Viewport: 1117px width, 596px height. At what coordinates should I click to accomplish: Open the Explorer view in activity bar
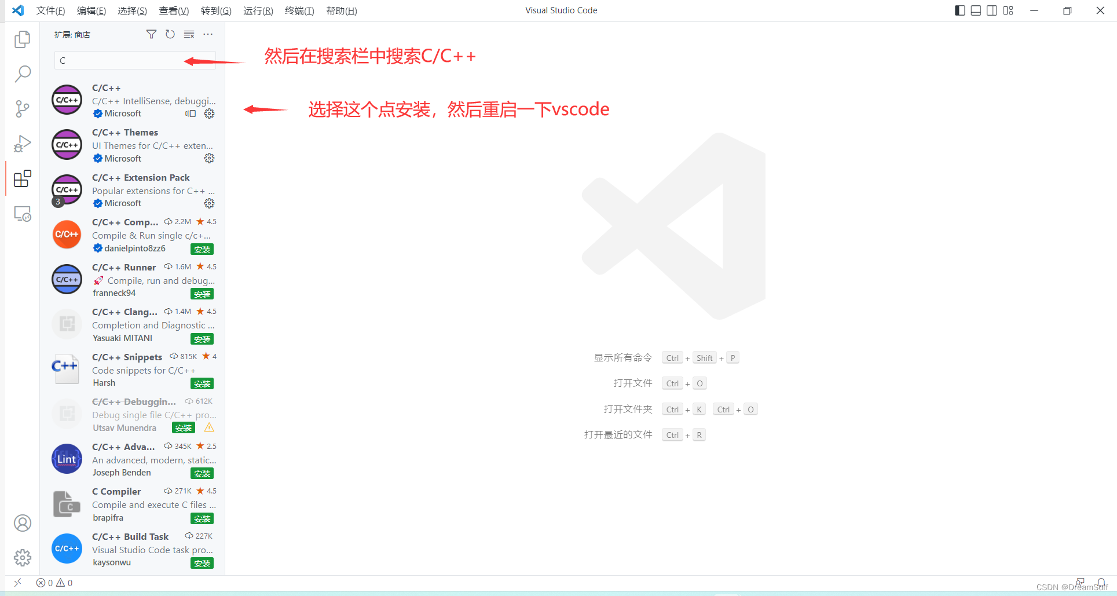[23, 39]
